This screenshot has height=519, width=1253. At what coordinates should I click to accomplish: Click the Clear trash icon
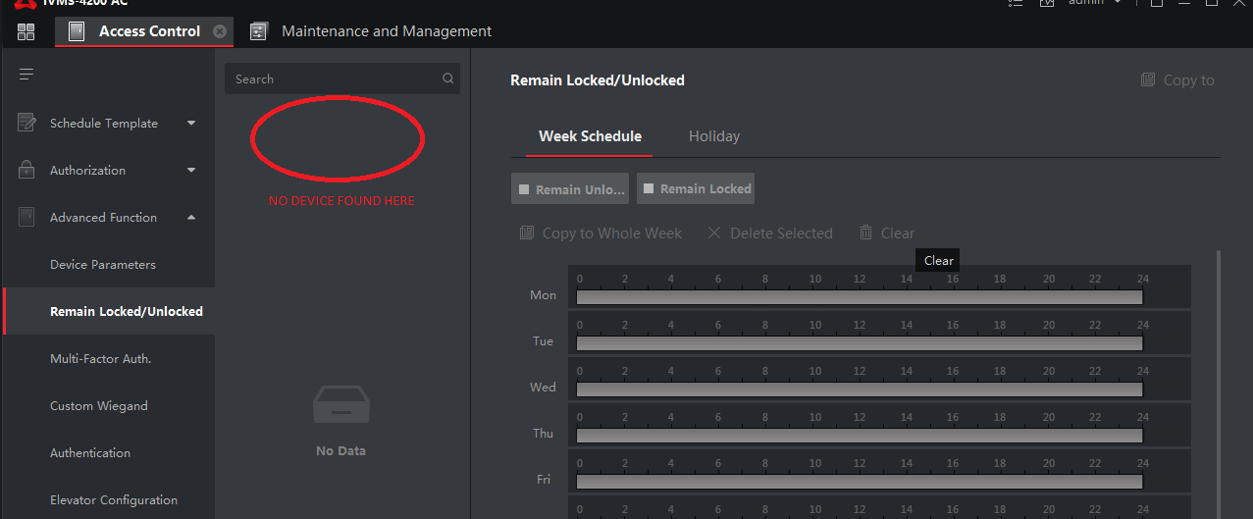865,233
